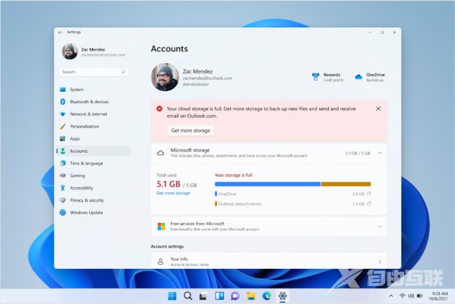Click the Microsoft logo in Free services row
455x304 pixels.
[x=161, y=226]
